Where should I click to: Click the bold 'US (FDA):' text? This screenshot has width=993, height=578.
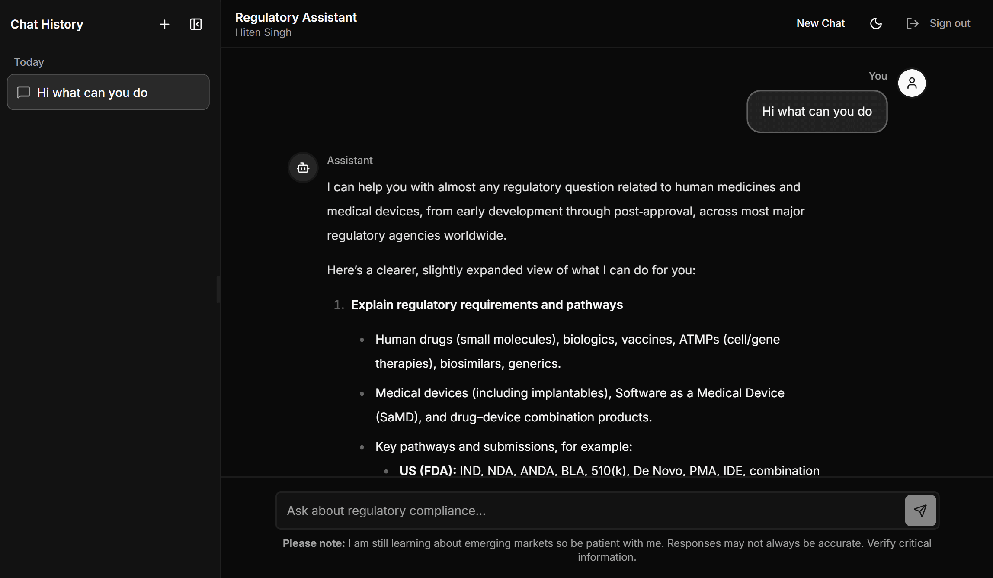pyautogui.click(x=427, y=470)
